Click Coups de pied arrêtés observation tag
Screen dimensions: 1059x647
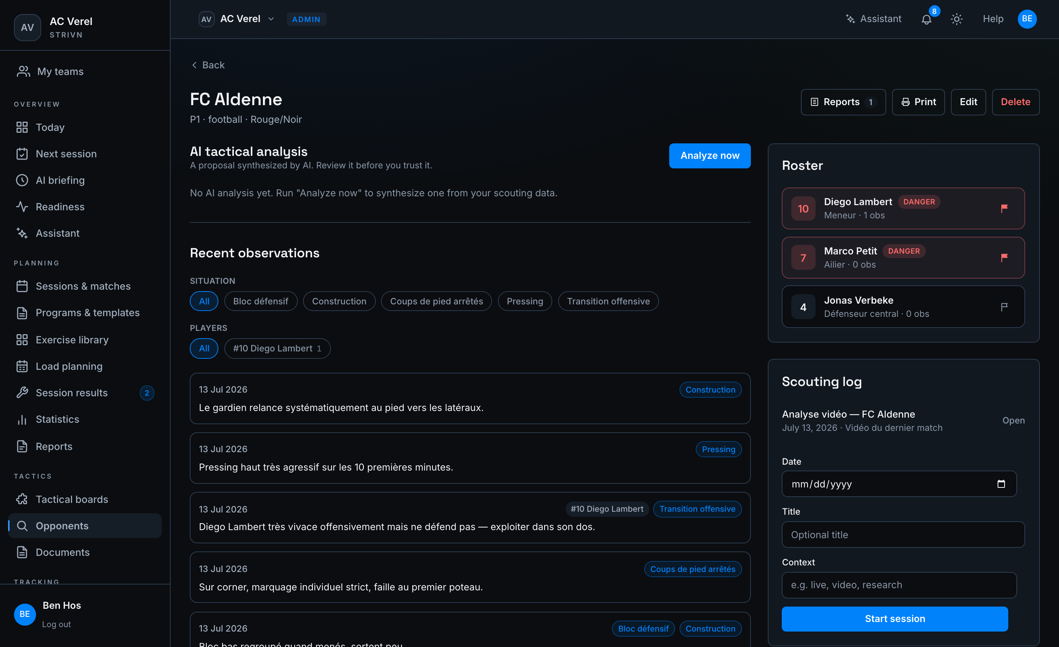point(692,569)
